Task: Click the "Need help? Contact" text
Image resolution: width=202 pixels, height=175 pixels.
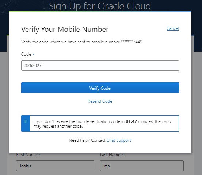Action: [87, 140]
